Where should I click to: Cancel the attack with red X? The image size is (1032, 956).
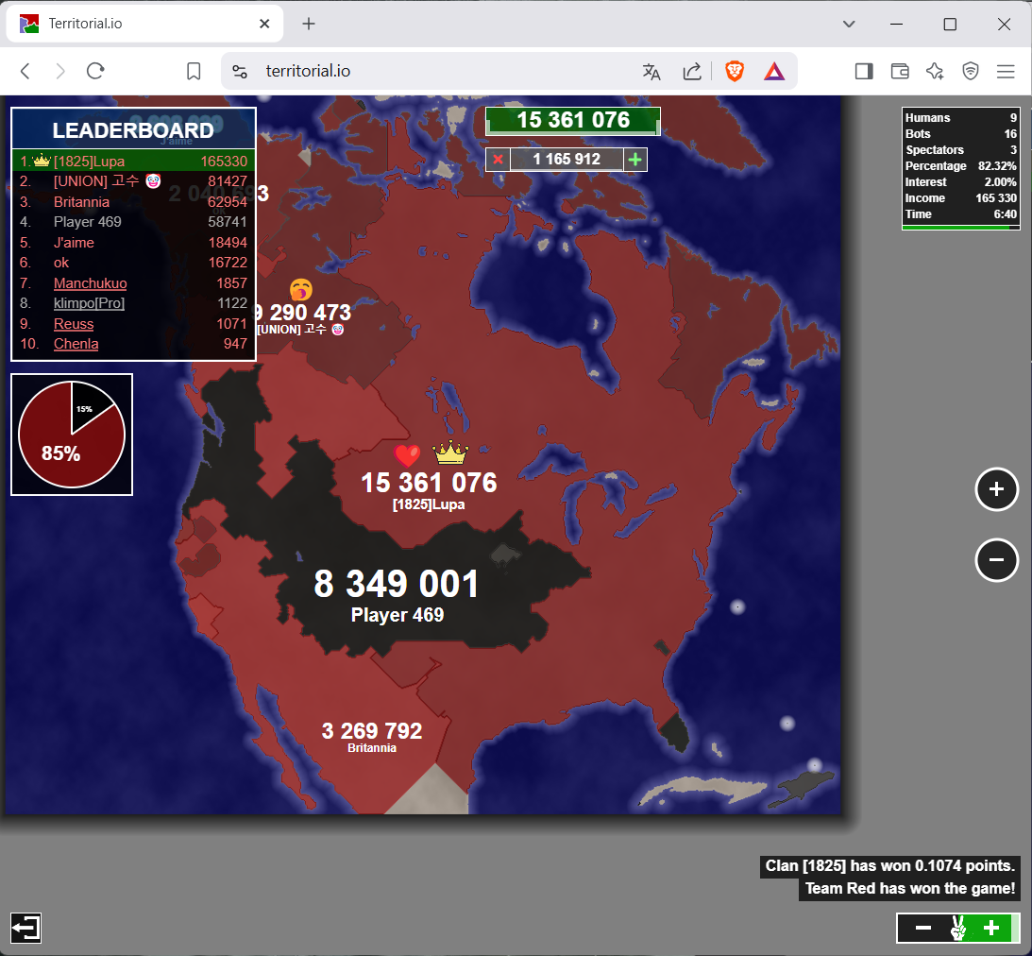[x=499, y=160]
